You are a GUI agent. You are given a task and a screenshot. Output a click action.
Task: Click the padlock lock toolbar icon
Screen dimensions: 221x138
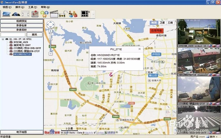pos(63,14)
